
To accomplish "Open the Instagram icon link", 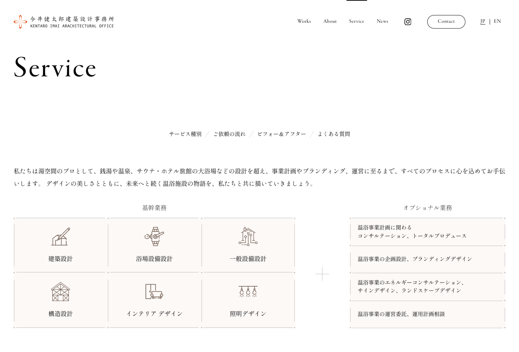I will [x=408, y=22].
